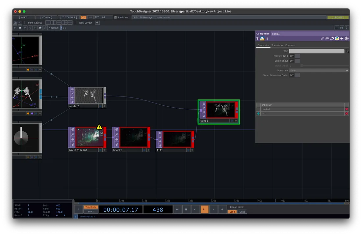The image size is (362, 235).
Task: Open the Common parameter tab
Action: pyautogui.click(x=290, y=45)
